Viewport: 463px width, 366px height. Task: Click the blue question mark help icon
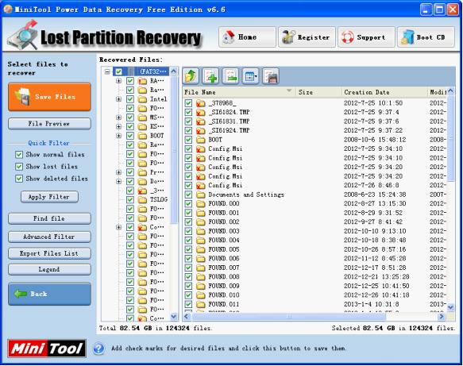pyautogui.click(x=98, y=349)
